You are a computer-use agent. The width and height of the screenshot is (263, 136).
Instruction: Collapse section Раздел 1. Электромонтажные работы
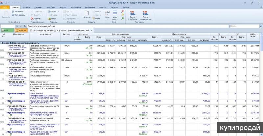tap(1, 43)
